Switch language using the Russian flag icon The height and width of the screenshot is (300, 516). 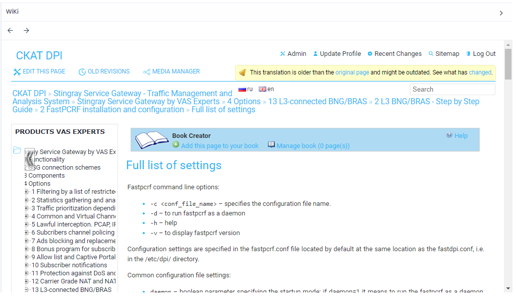(242, 89)
